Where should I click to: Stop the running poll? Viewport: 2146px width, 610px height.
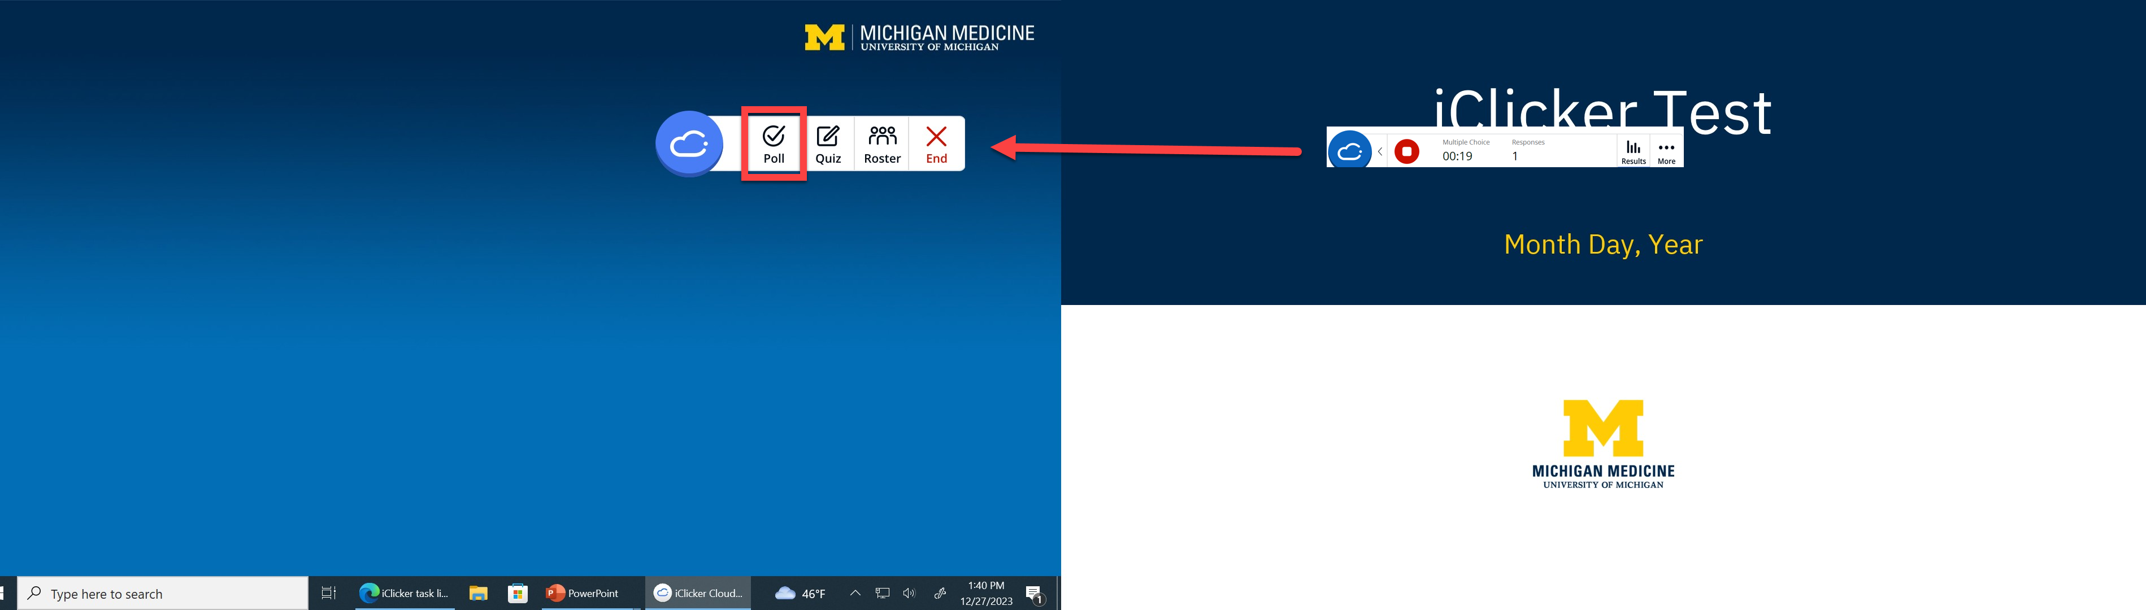[1406, 151]
